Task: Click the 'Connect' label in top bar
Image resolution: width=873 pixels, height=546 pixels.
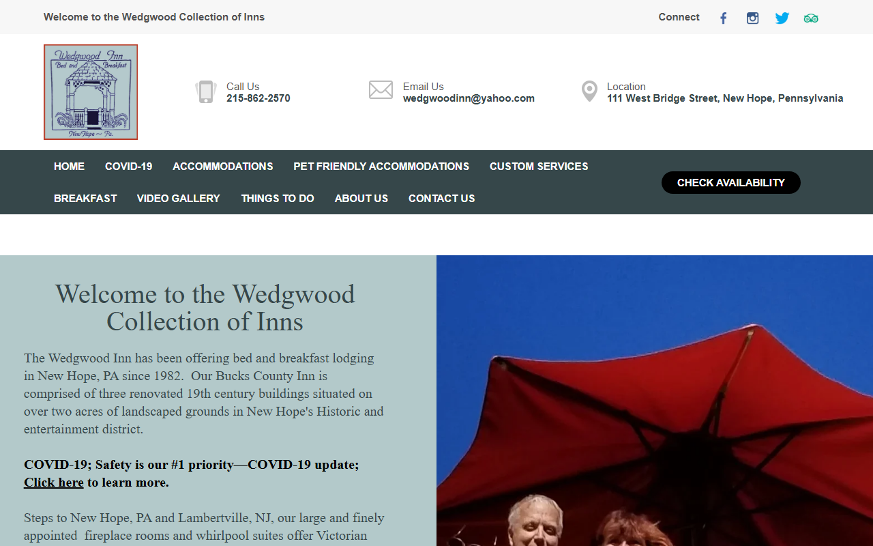Action: 679,17
